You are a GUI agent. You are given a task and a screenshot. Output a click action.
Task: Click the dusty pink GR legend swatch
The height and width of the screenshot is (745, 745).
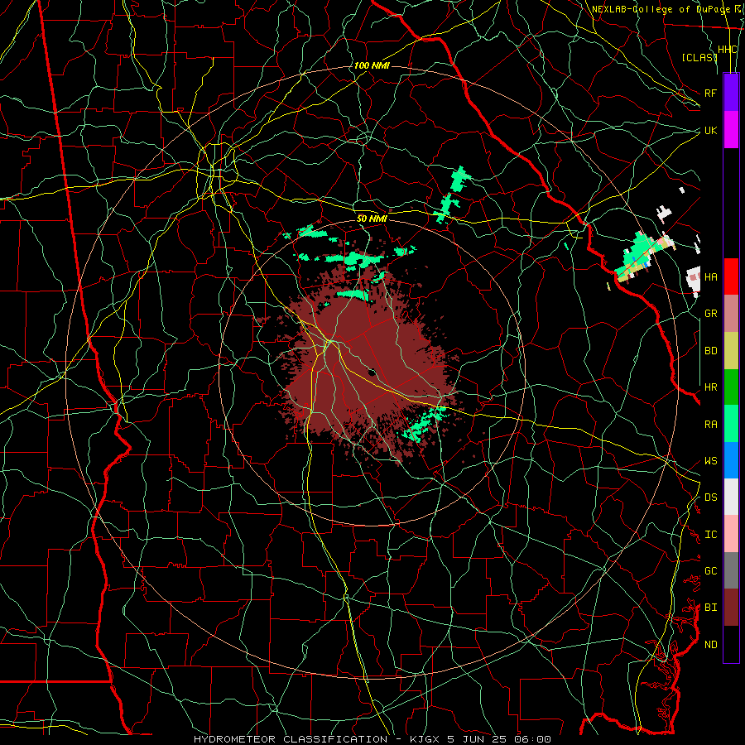[731, 314]
